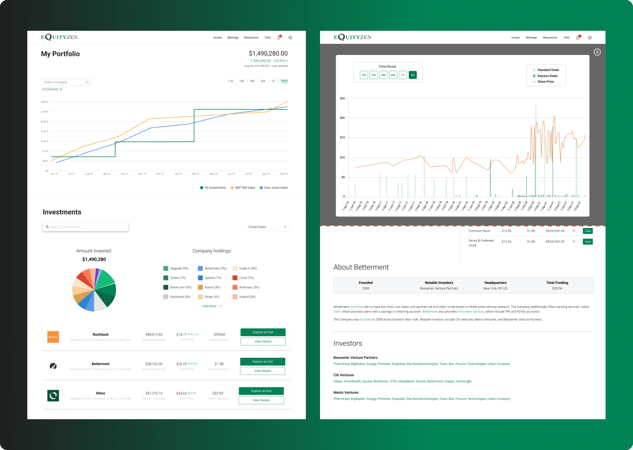The height and width of the screenshot is (450, 633).
Task: Toggle 'S&P 500 index' series in chart legend
Action: tap(243, 188)
